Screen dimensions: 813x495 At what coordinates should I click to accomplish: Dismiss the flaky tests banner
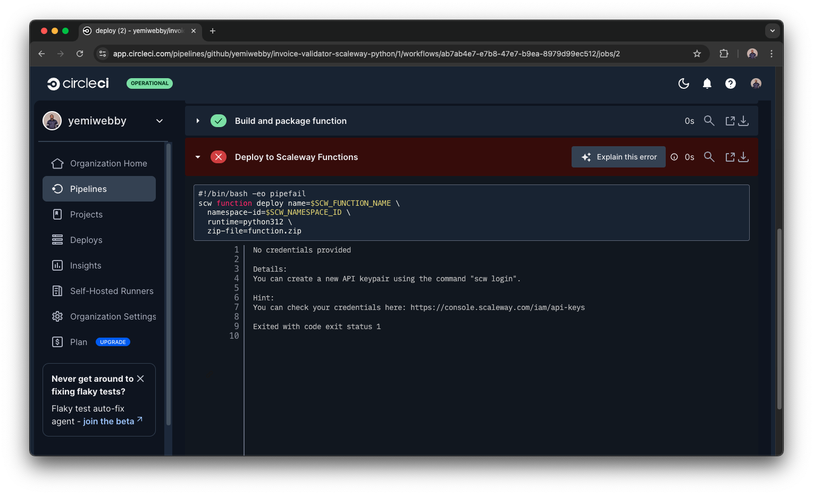140,379
